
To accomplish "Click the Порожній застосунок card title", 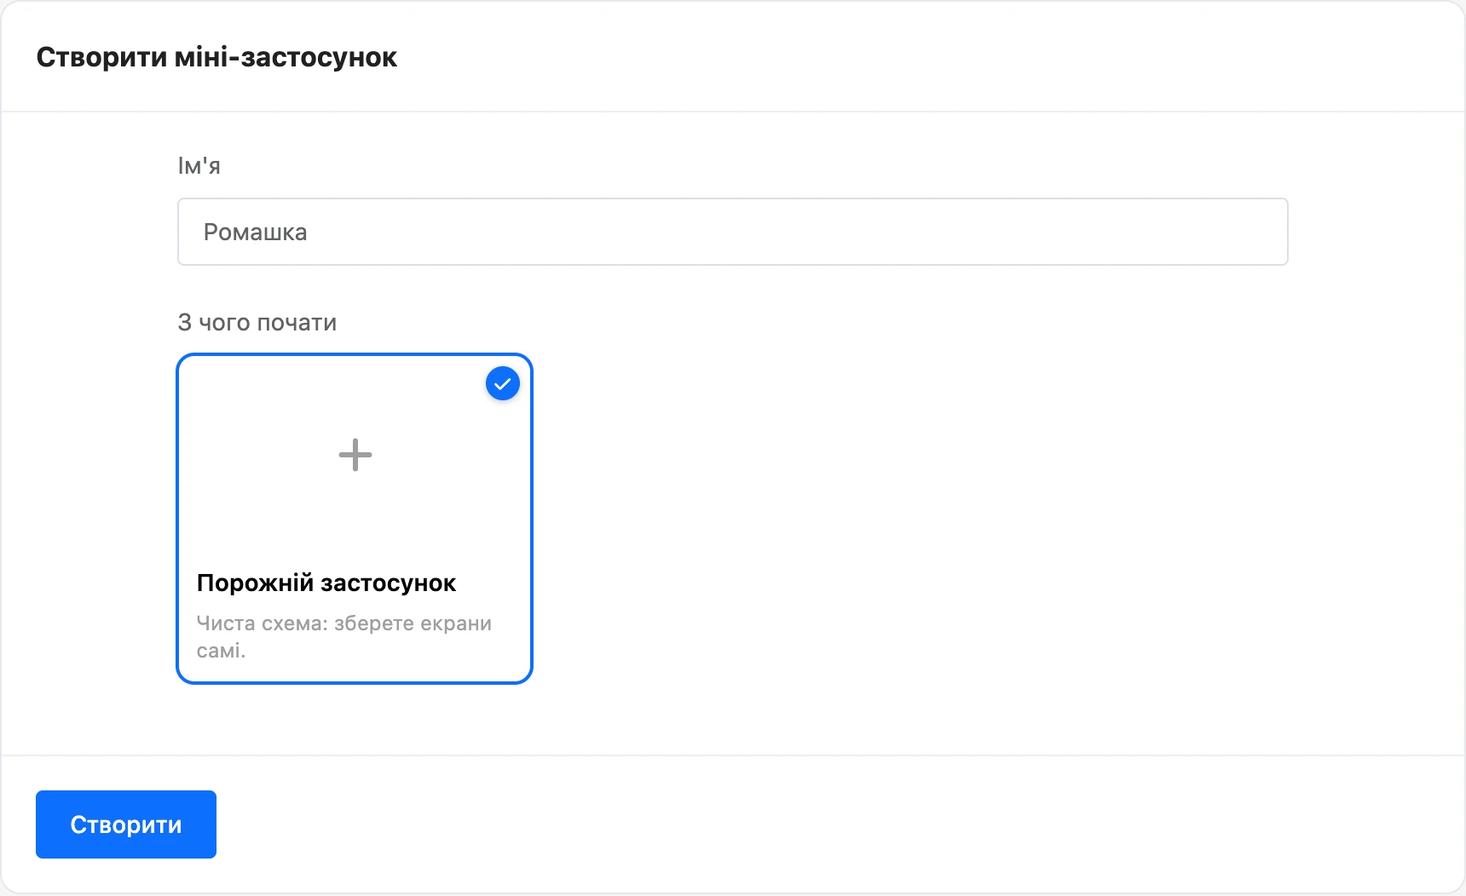I will 326,583.
